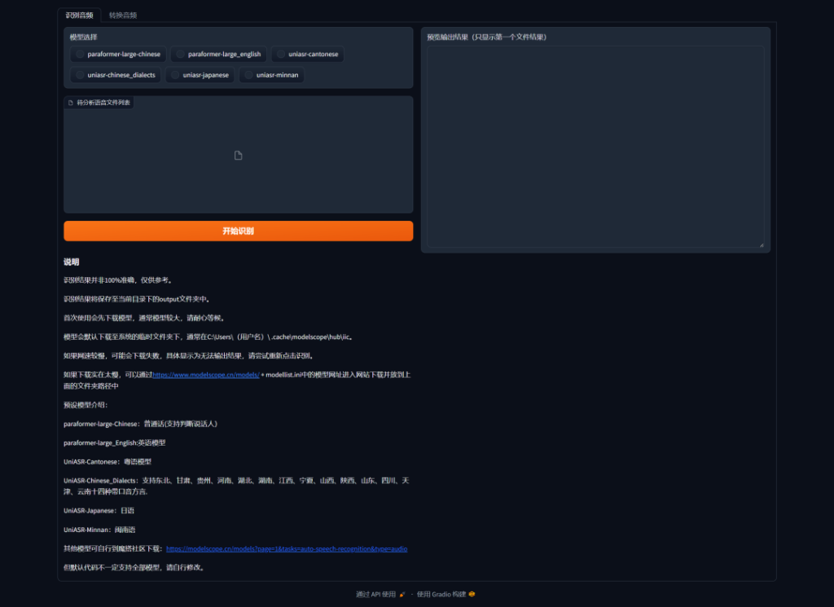This screenshot has width=834, height=607.
Task: Open the modelscope.cn/models link
Action: (x=206, y=375)
